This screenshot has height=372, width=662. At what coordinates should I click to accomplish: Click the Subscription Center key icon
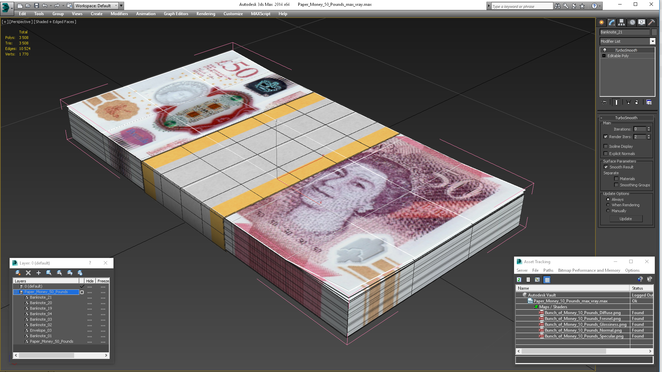[566, 6]
